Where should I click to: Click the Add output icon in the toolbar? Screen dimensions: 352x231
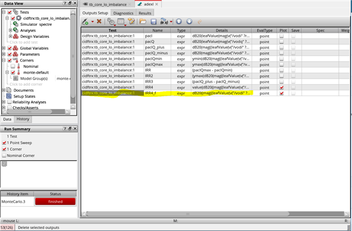click(85, 21)
